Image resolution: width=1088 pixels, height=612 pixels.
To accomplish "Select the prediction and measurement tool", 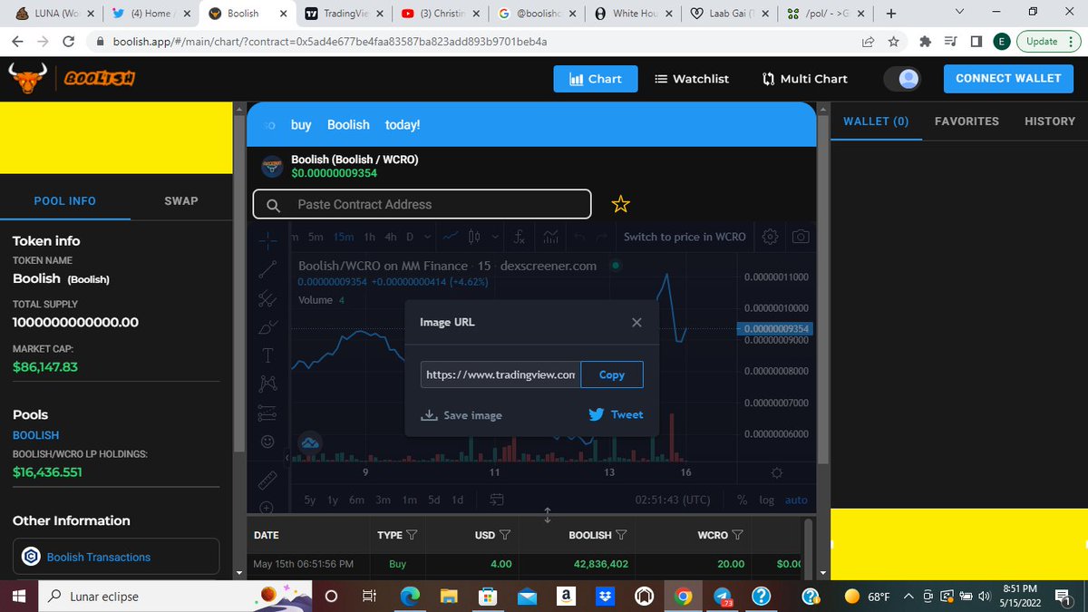I will point(267,413).
